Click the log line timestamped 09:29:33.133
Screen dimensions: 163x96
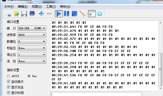94,47
